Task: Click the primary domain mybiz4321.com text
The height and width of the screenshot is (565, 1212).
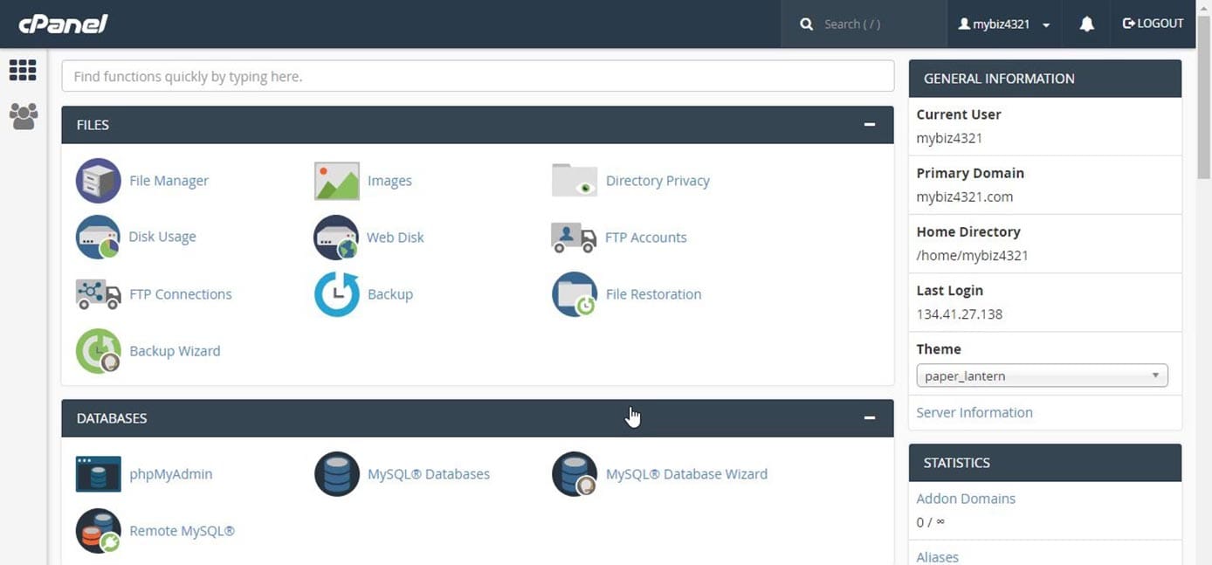Action: [965, 196]
